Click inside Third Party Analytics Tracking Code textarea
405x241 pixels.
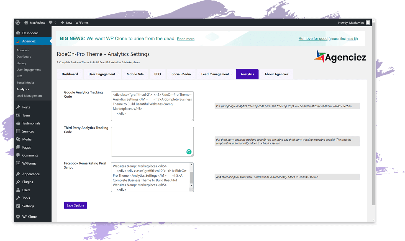(x=152, y=142)
